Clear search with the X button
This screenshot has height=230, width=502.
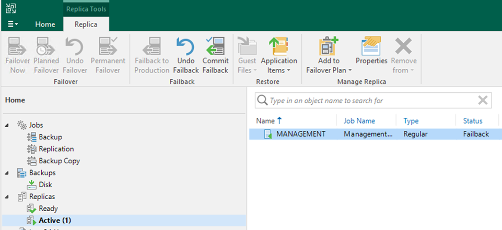pos(483,100)
